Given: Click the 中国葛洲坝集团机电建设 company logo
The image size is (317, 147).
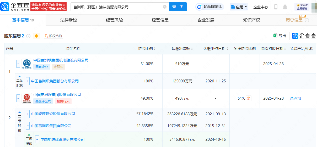Looking at the screenshot, I should pyautogui.click(x=26, y=64).
